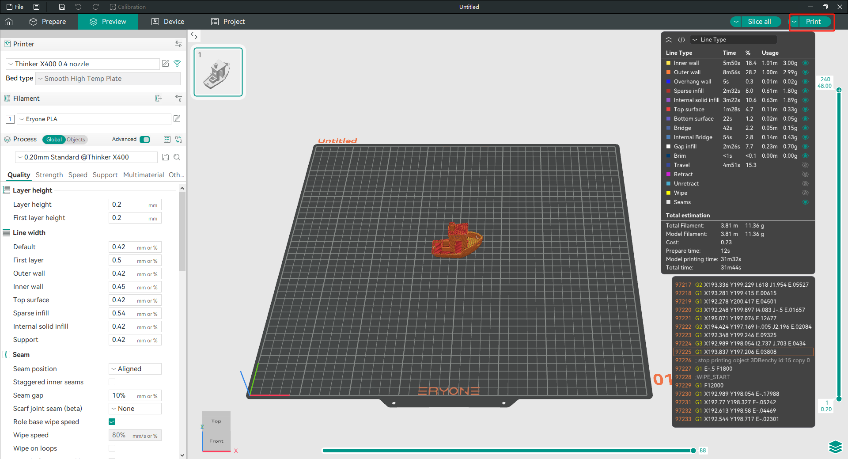The height and width of the screenshot is (459, 848).
Task: Open the Support settings tab
Action: [105, 175]
